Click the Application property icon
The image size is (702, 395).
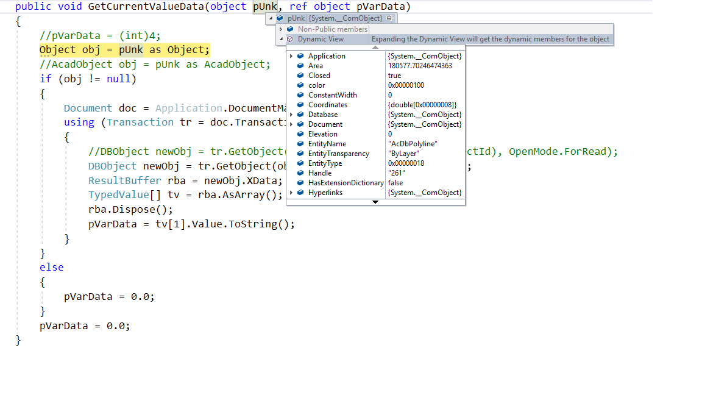click(300, 56)
